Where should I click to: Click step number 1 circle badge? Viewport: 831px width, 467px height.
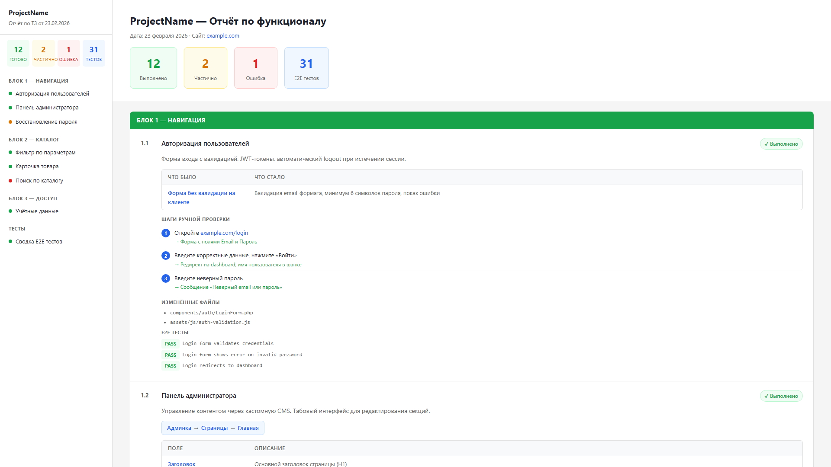[166, 233]
